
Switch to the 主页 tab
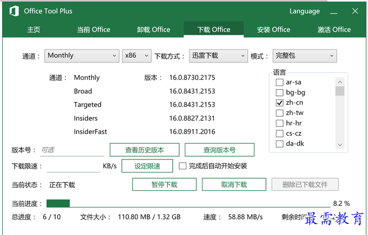coord(33,30)
